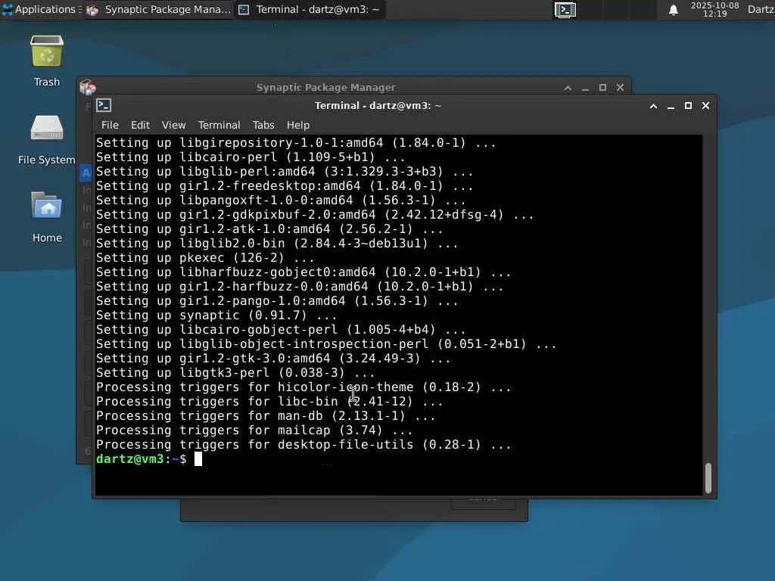
Task: Click the Synaptic Package Manager title text
Action: [325, 88]
